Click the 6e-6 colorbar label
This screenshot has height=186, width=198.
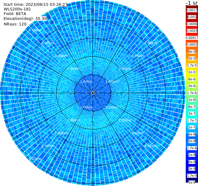point(192,79)
